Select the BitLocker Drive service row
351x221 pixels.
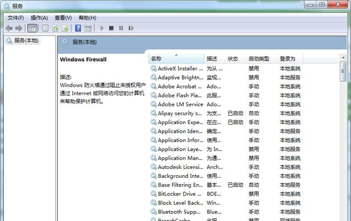(225, 194)
